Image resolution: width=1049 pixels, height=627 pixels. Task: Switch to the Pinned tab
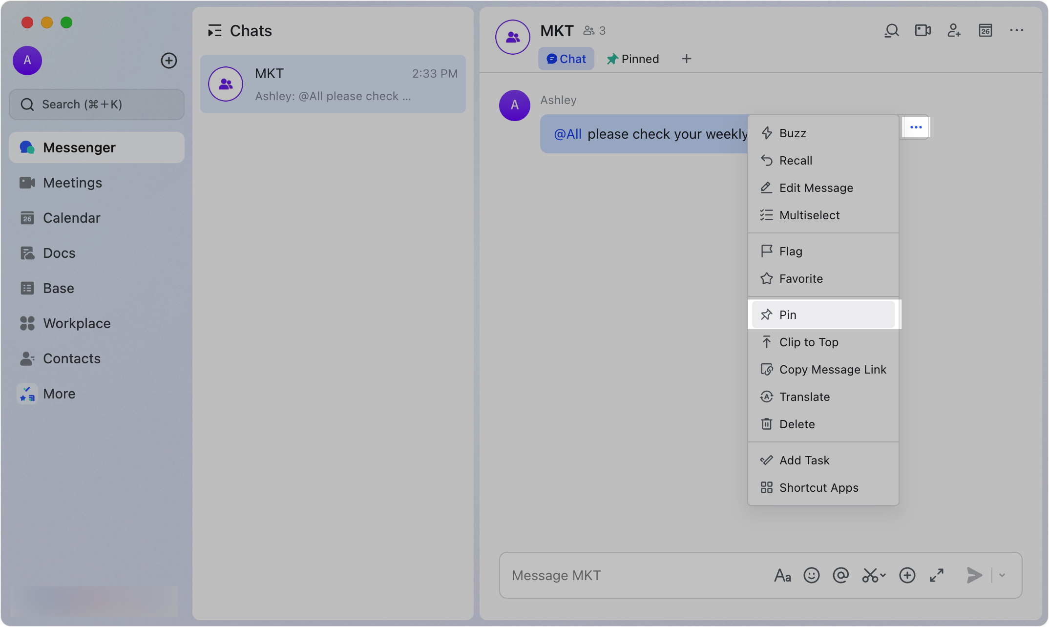tap(632, 59)
